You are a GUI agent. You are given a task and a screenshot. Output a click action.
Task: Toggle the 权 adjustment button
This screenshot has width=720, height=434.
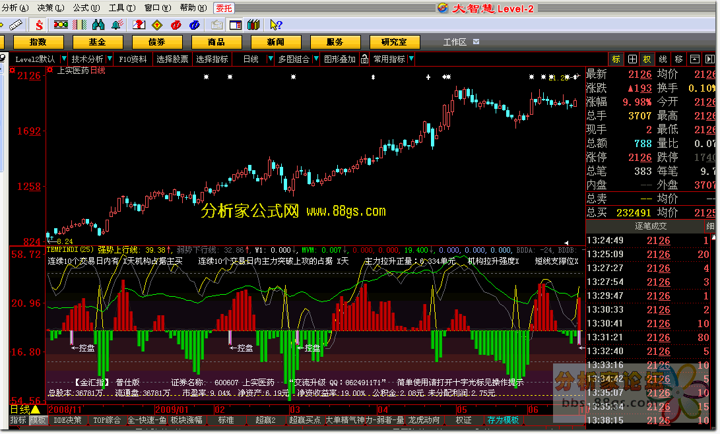pos(647,59)
